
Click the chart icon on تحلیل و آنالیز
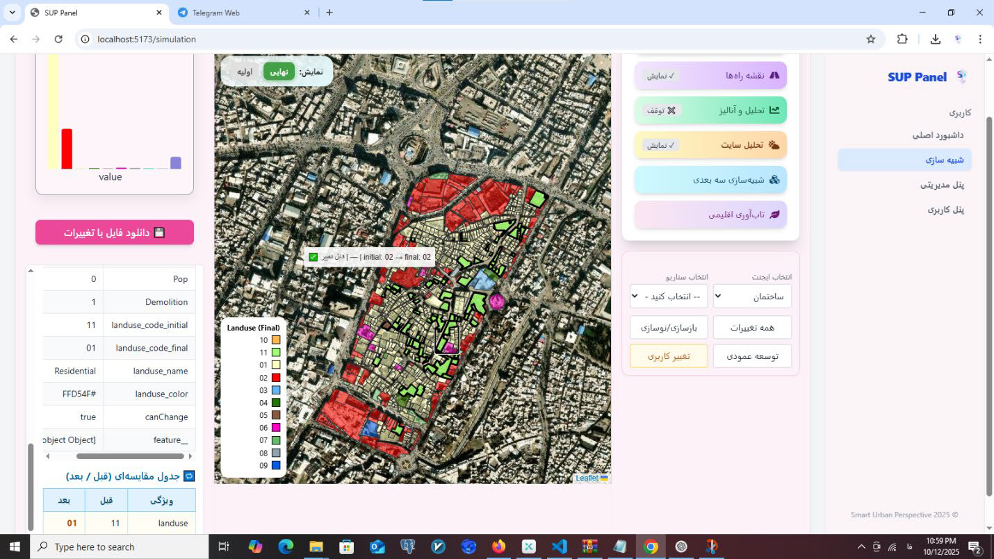(774, 110)
